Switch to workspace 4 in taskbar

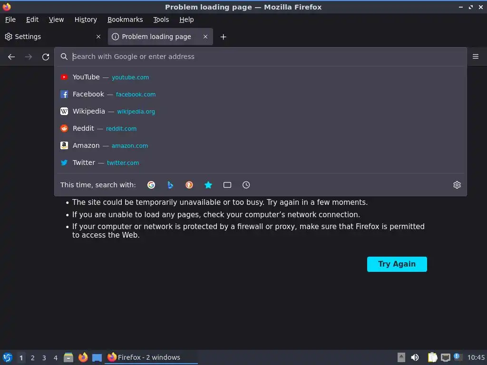(56, 358)
